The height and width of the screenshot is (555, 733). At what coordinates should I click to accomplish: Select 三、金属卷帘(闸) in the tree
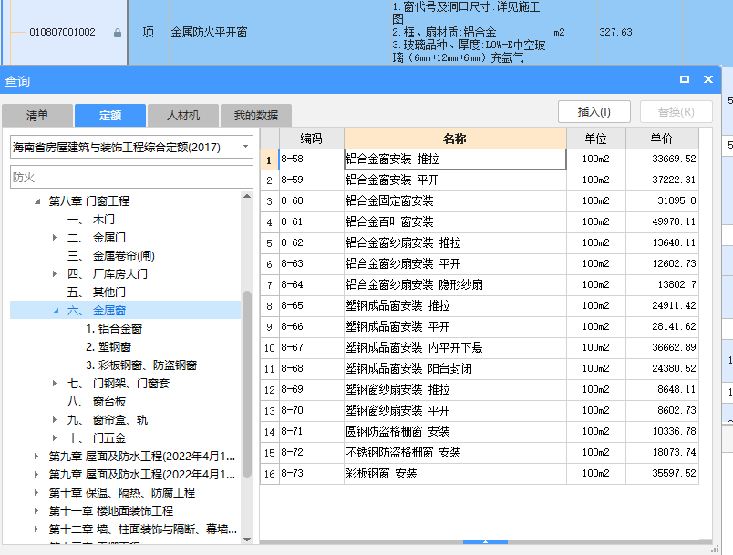pyautogui.click(x=111, y=256)
